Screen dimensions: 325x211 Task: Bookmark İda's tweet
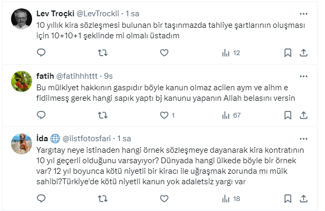point(288,199)
